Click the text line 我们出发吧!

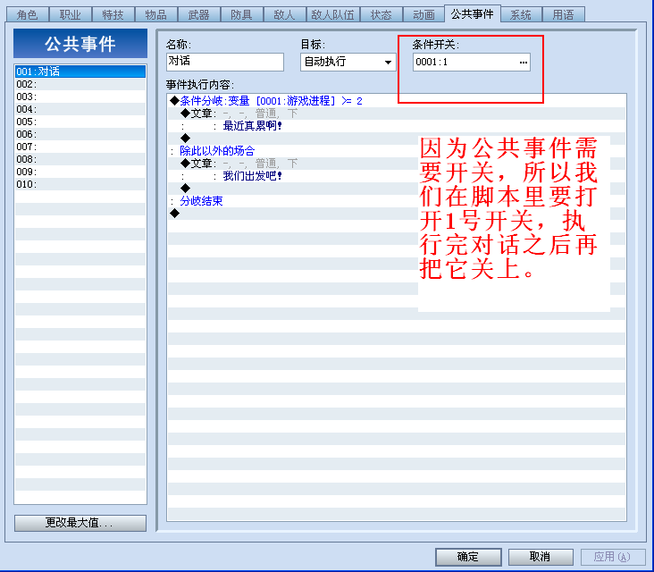click(x=397, y=176)
